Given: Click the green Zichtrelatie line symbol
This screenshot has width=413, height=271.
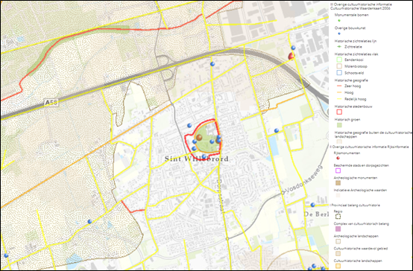Looking at the screenshot, I should tap(339, 47).
